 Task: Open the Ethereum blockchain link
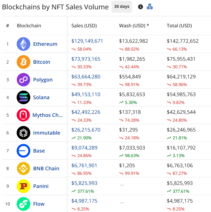45,44
